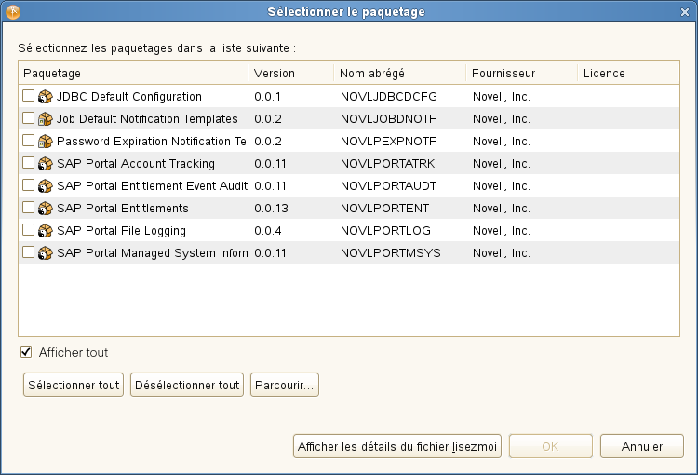Uncheck the Afficher tout checkbox
Viewport: 698px width, 475px height.
coord(26,352)
